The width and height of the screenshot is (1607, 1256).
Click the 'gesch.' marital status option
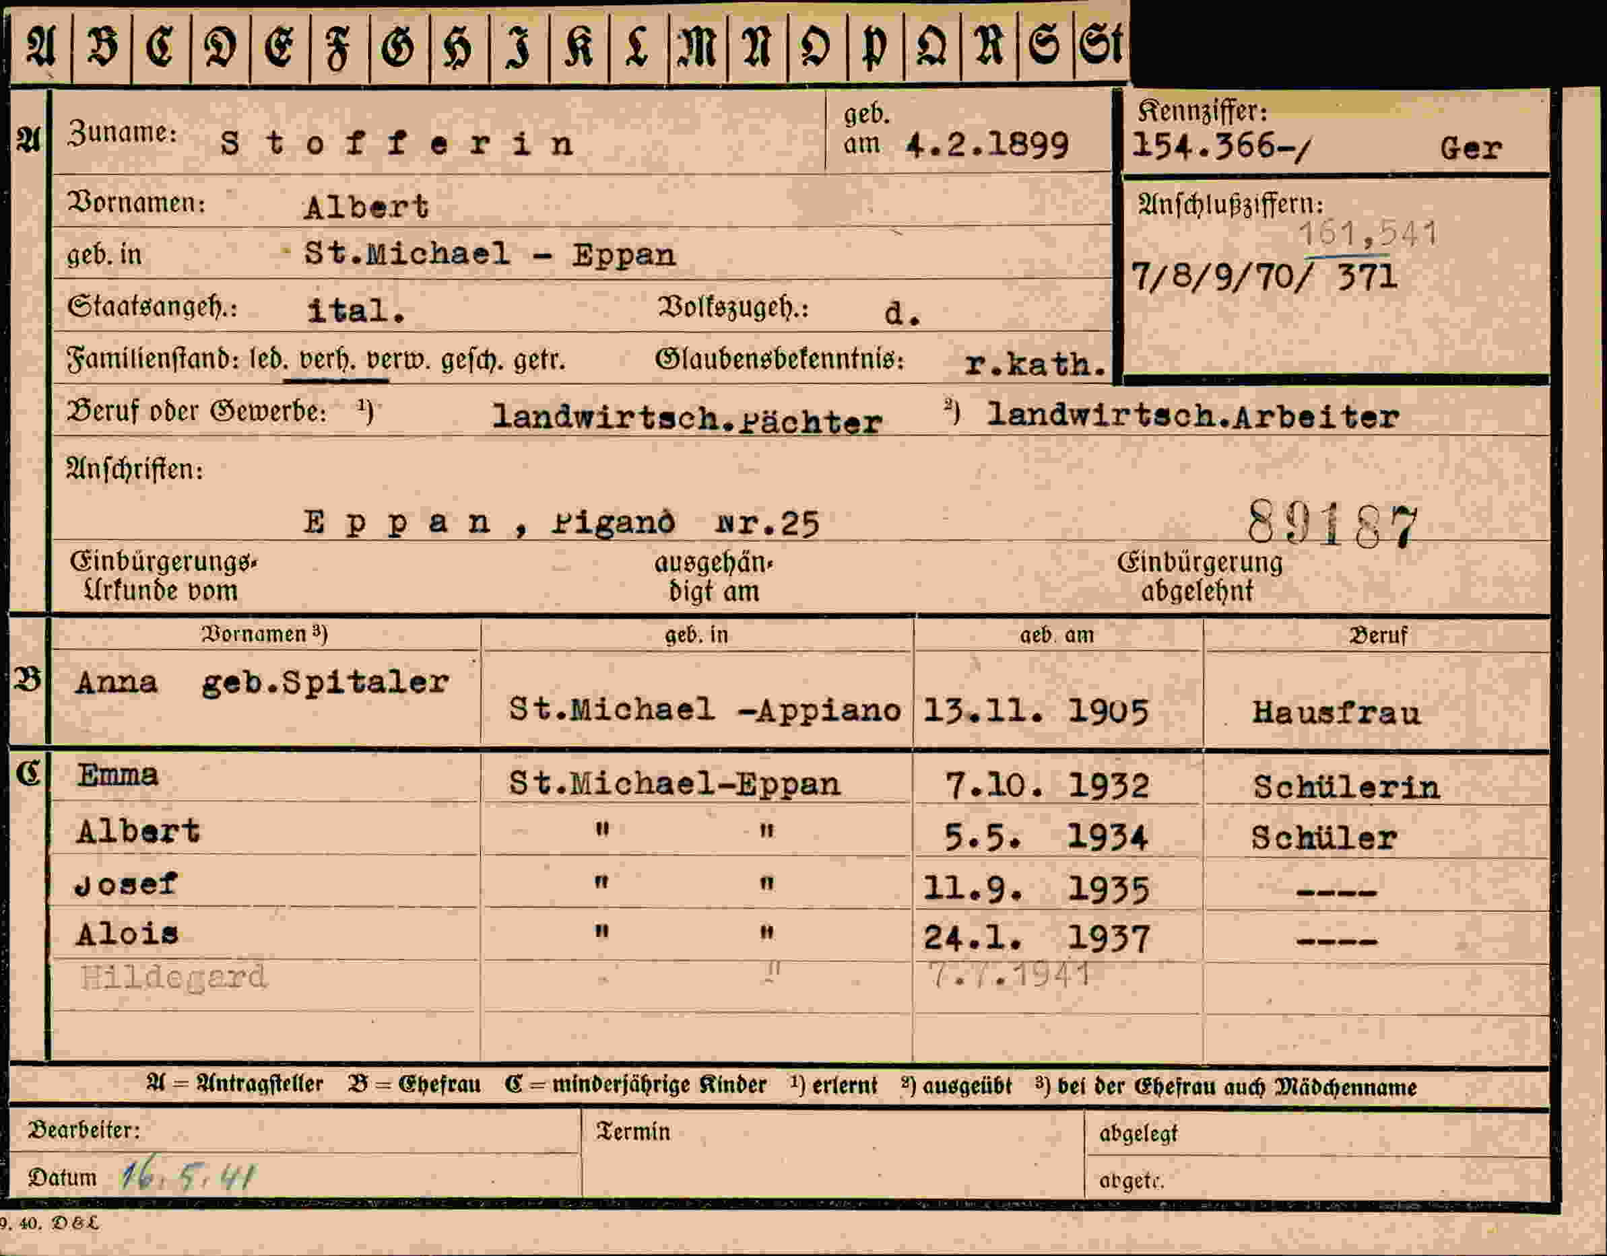pos(471,360)
